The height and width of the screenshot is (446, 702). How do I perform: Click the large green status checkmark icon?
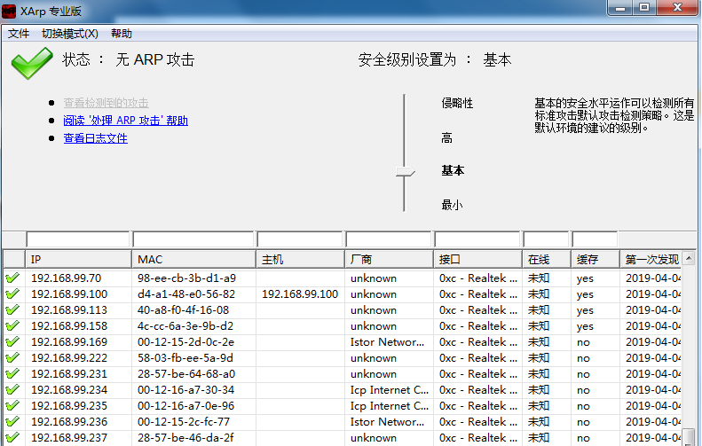[31, 63]
